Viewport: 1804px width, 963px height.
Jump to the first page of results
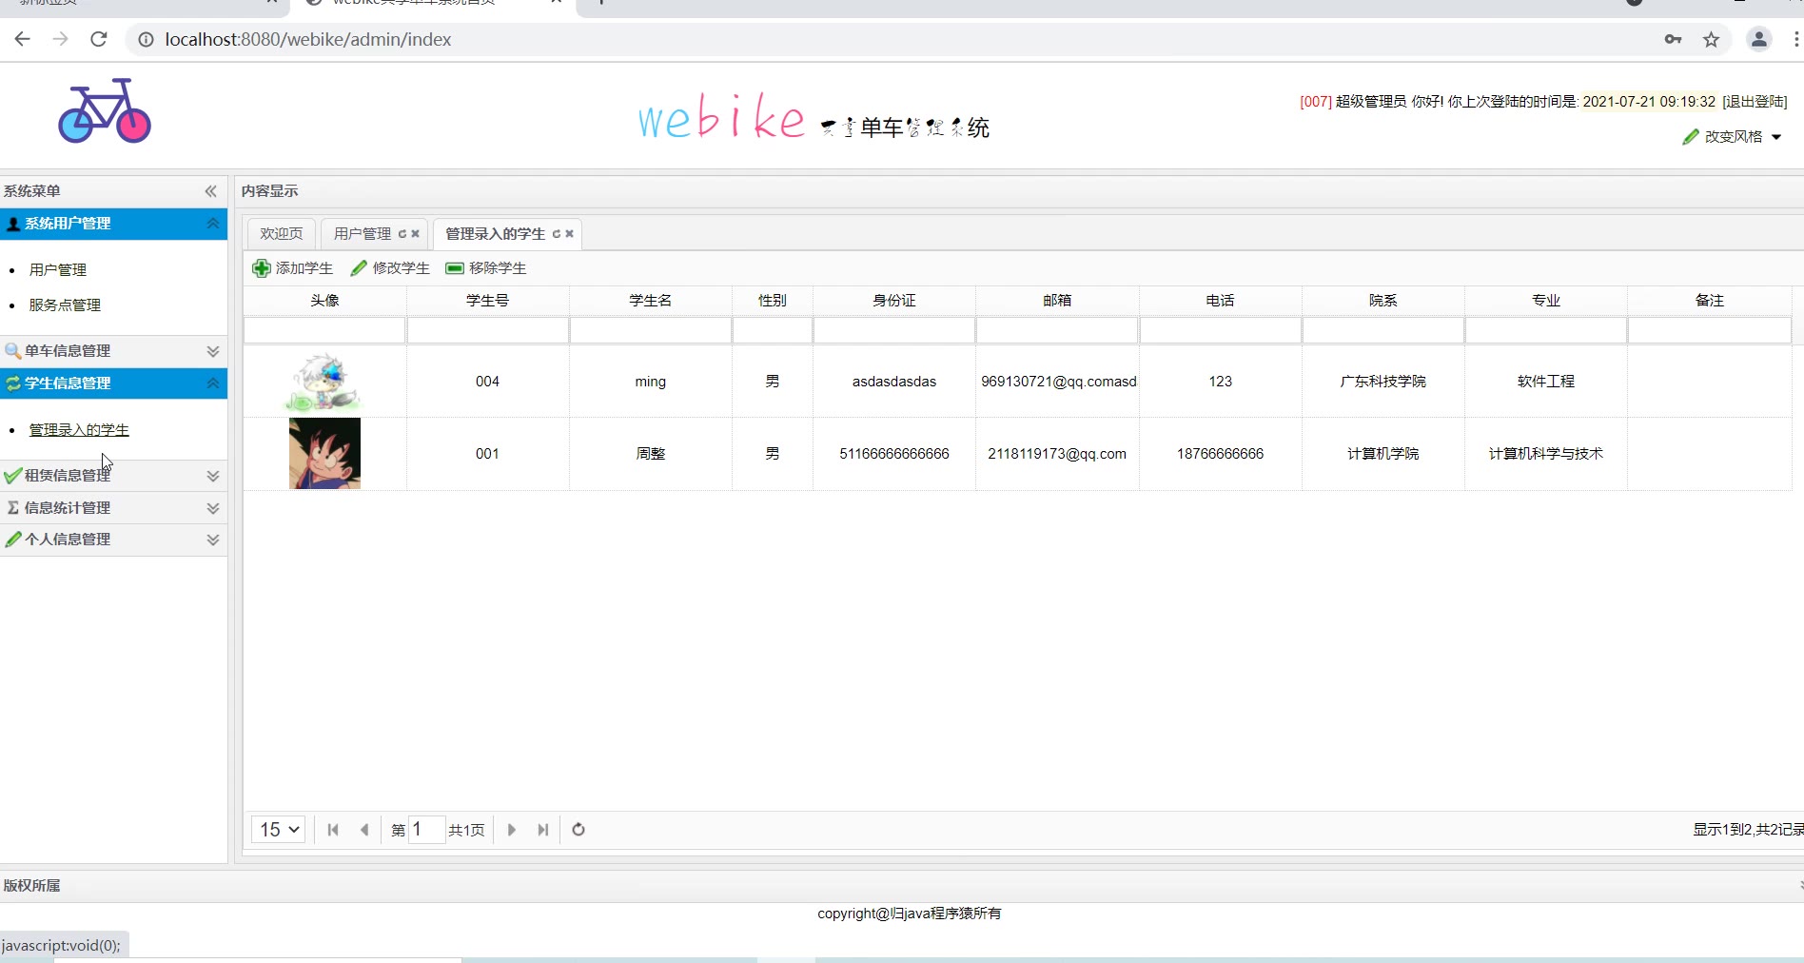[x=333, y=830]
